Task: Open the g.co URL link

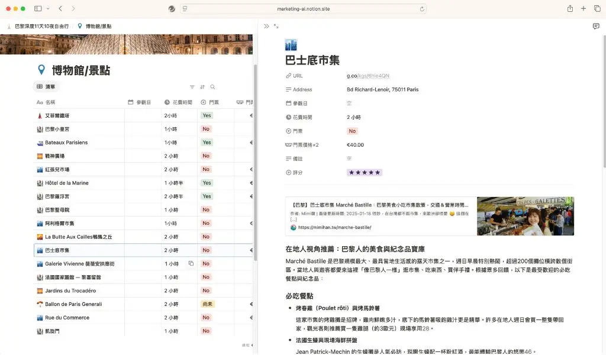Action: [x=368, y=76]
